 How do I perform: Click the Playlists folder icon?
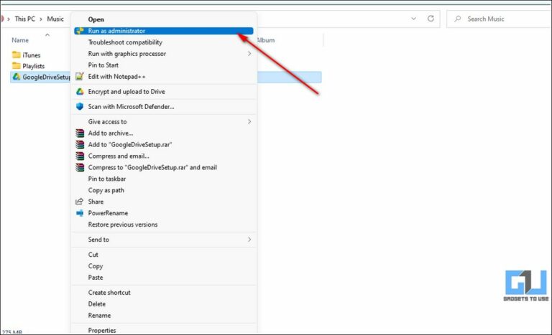(x=17, y=66)
